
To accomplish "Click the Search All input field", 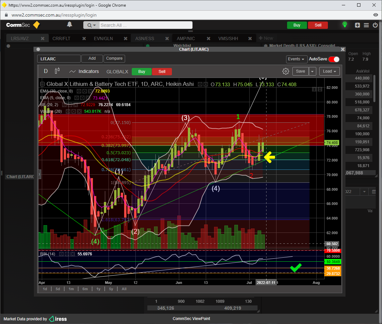I will (146, 25).
